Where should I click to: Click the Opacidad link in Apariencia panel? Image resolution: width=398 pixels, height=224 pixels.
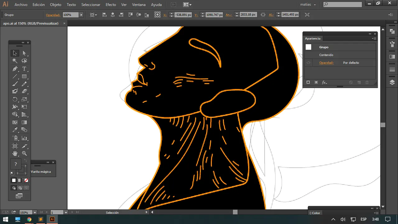[326, 63]
